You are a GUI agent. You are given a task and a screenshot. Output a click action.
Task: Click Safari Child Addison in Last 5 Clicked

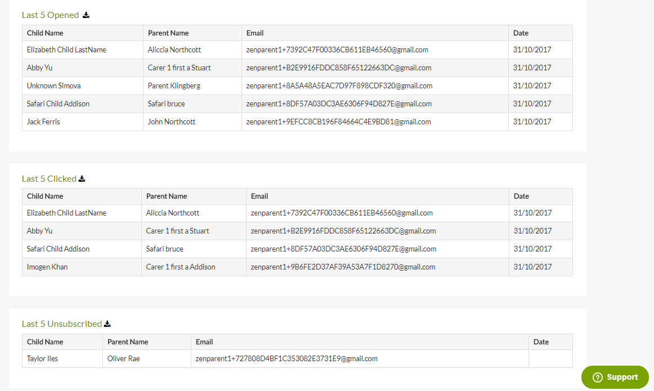(x=58, y=249)
